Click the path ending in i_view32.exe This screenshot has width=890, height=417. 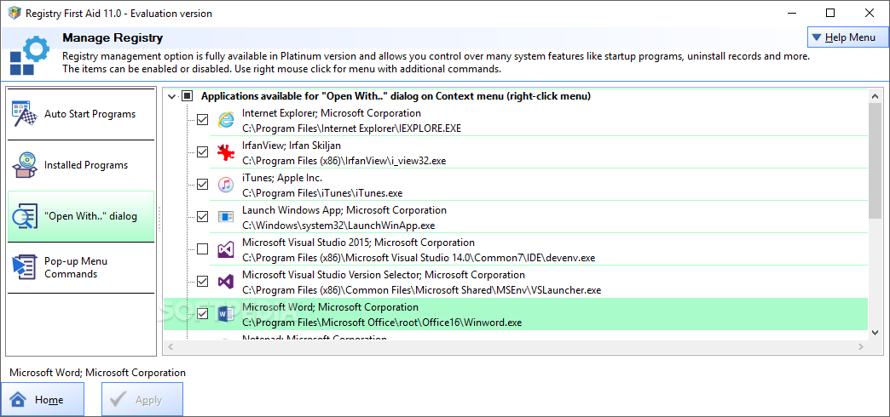[x=344, y=161]
